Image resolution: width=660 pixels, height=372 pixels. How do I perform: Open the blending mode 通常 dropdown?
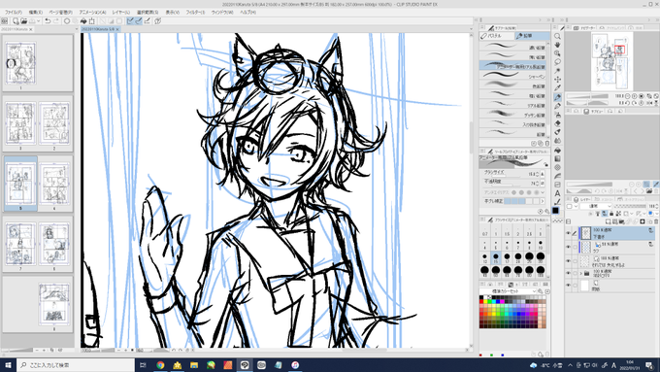pyautogui.click(x=596, y=207)
